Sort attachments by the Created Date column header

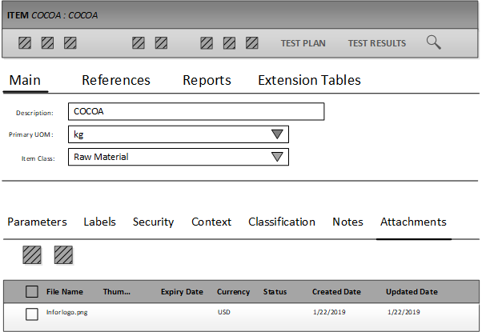[336, 292]
